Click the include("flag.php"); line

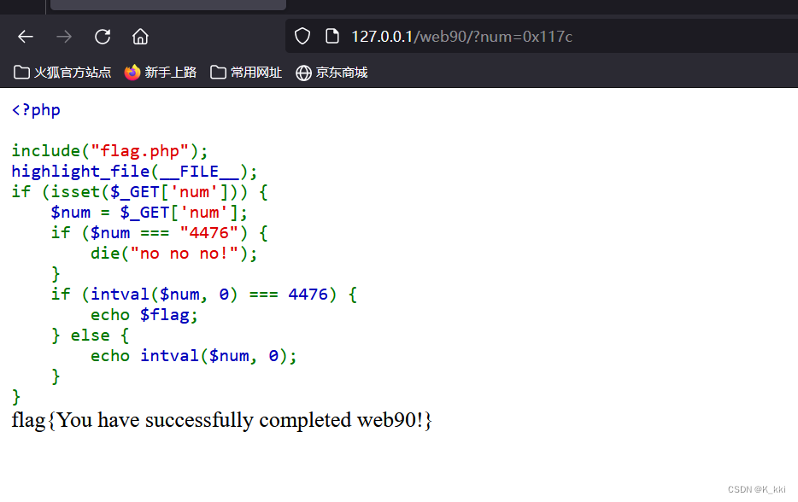coord(109,151)
